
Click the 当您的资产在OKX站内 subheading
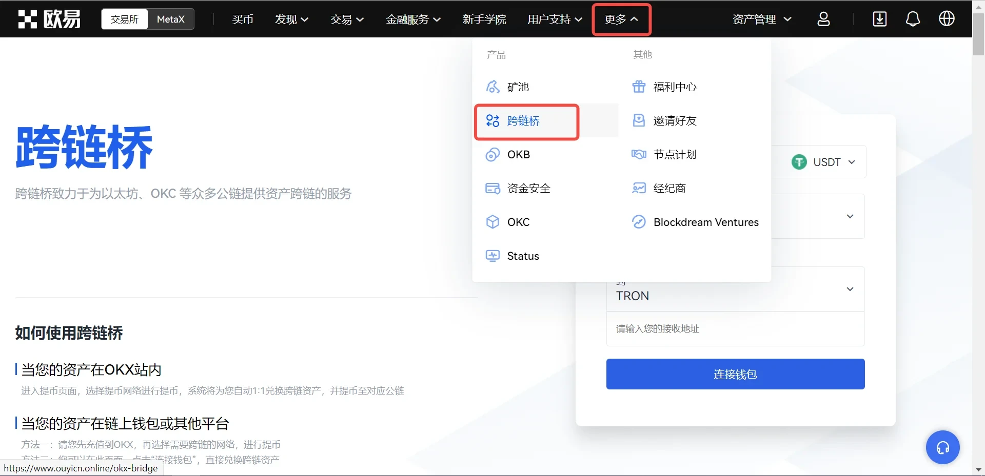click(x=91, y=369)
